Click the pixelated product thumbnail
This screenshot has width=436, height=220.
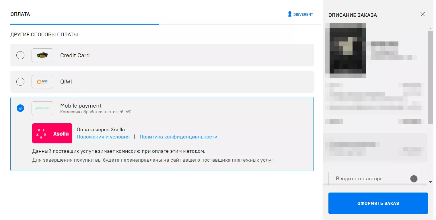346,51
